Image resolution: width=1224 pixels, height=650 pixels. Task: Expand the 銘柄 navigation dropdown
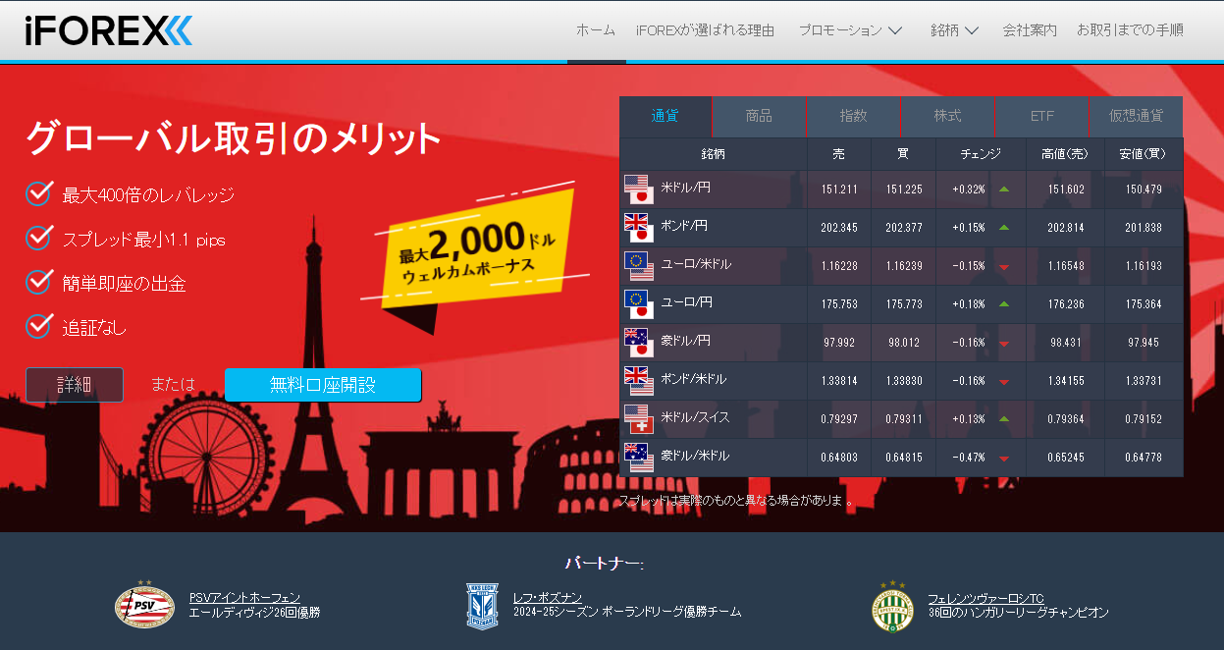click(953, 30)
